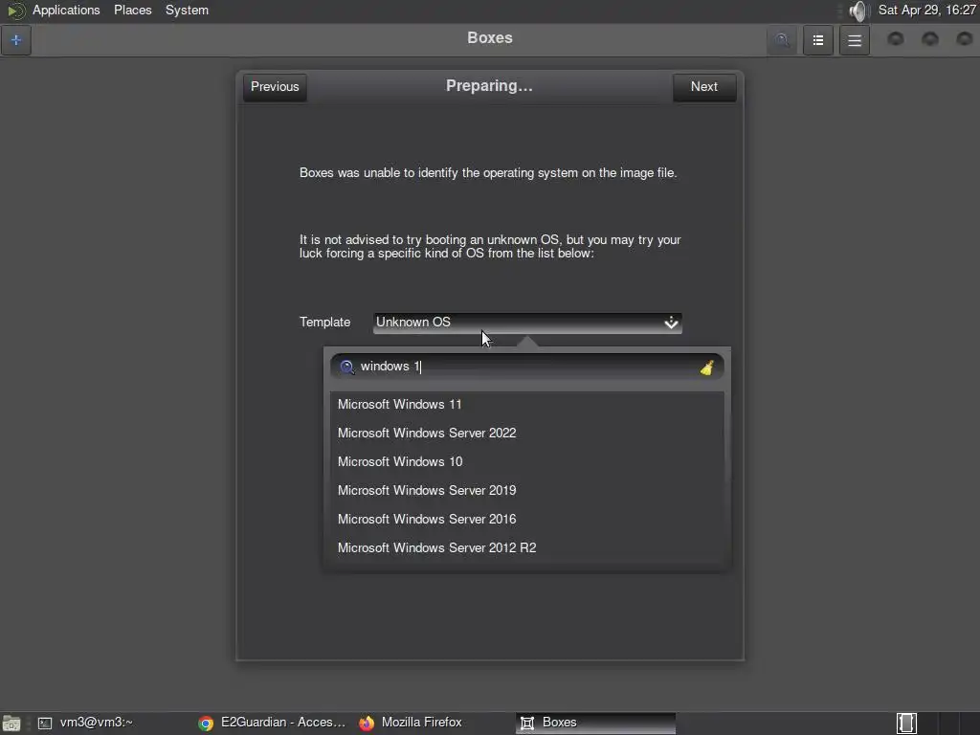
Task: Open the Applications menu
Action: click(66, 10)
